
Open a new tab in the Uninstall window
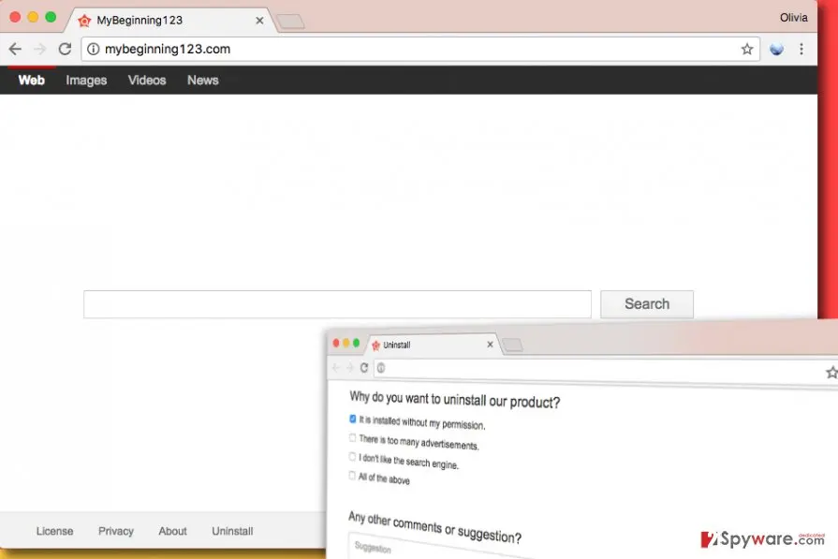tap(513, 346)
